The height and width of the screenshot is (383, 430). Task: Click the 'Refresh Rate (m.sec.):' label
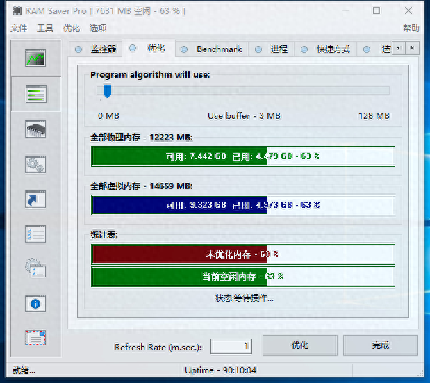[158, 348]
